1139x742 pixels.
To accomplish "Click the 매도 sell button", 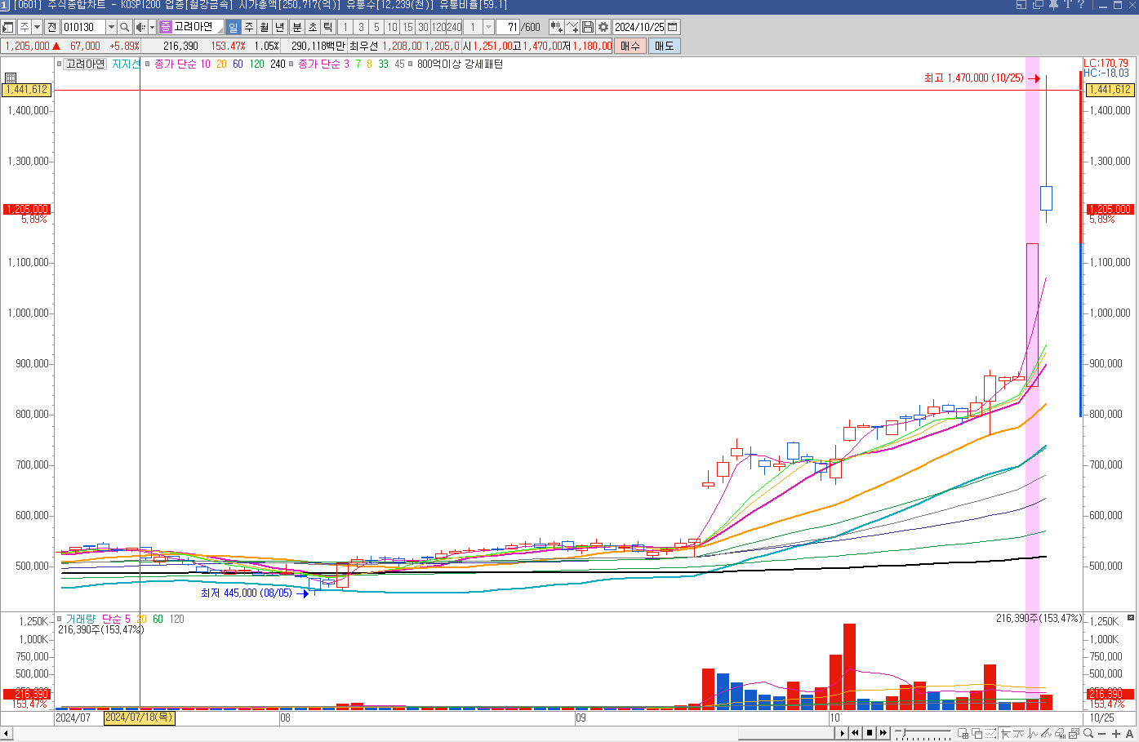I will pyautogui.click(x=665, y=46).
